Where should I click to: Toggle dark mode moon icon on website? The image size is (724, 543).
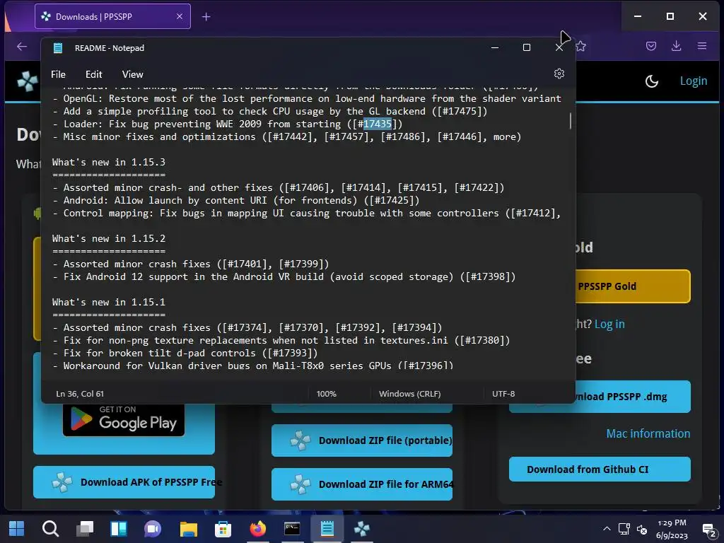pos(651,81)
